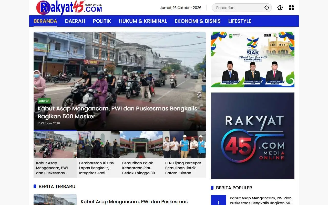Focus the Pencarian search field
328x205 pixels.
click(242, 8)
